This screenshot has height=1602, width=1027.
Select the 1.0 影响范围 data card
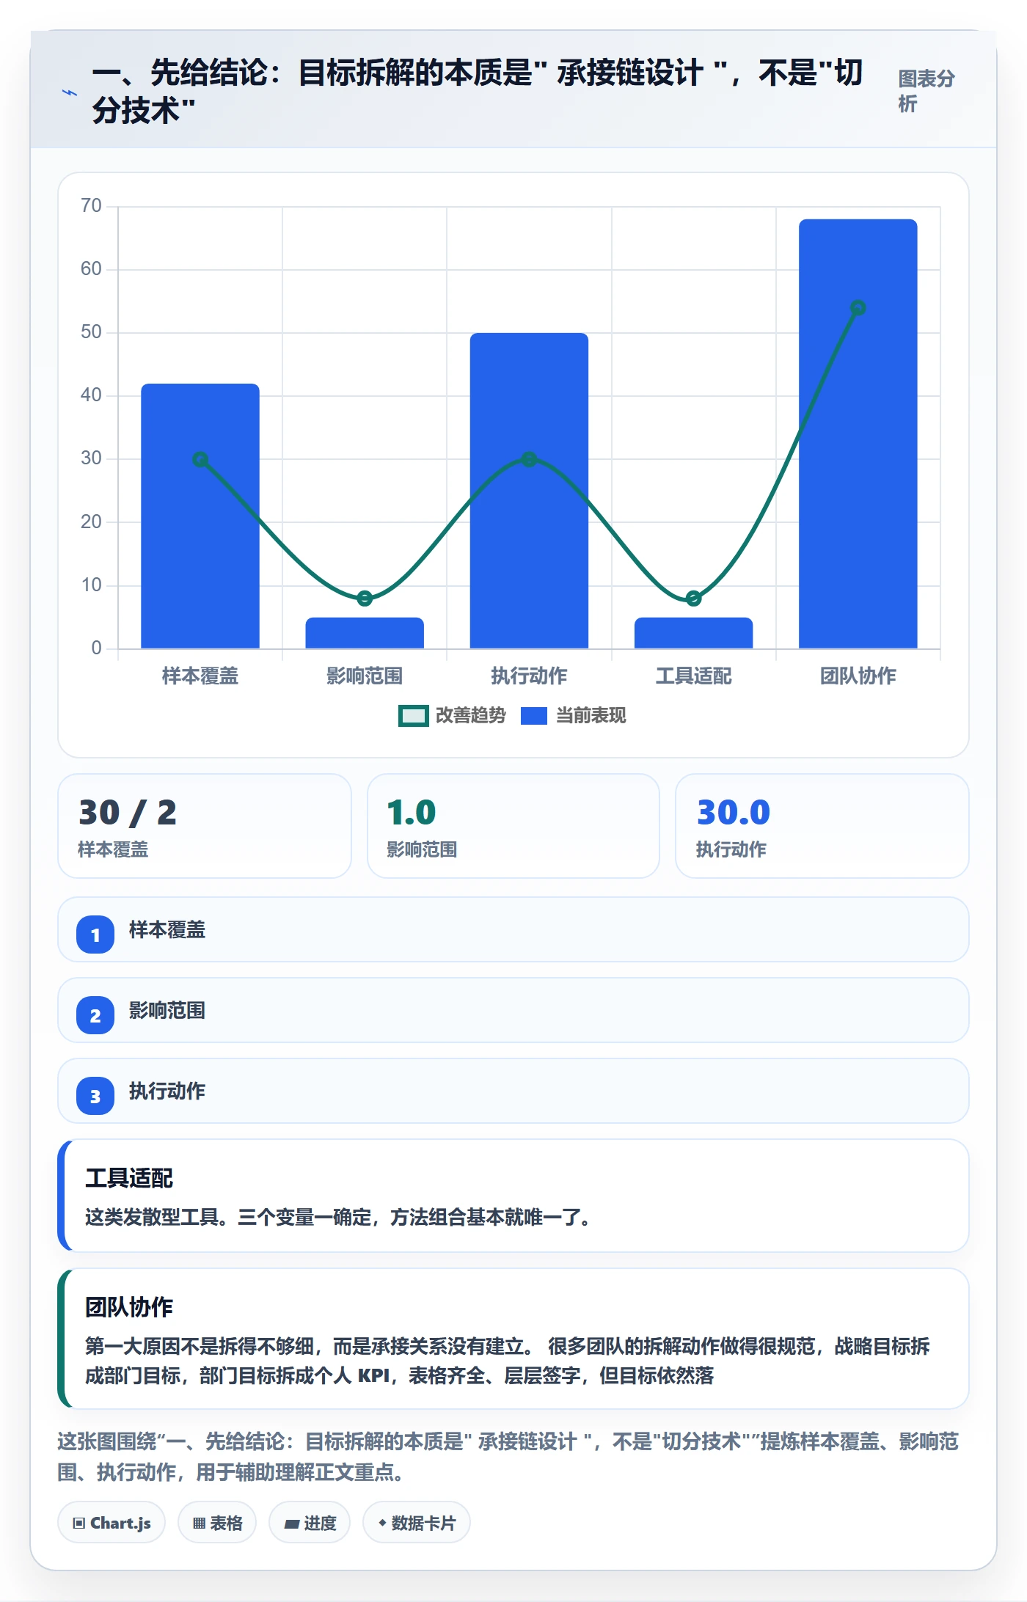513,826
